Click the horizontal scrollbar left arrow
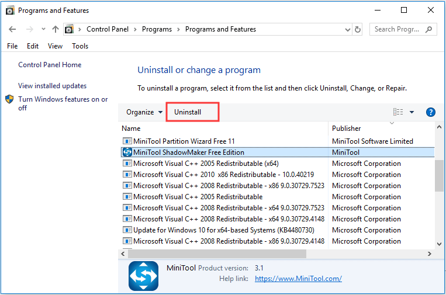This screenshot has height=295, width=446. pyautogui.click(x=123, y=254)
